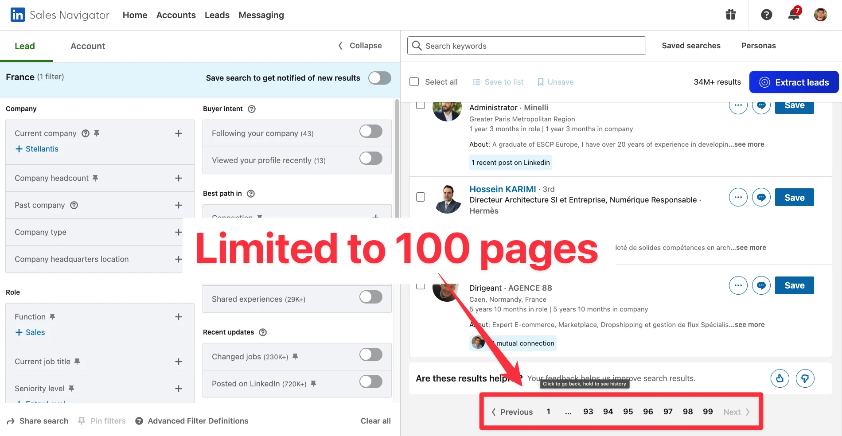Open Leads in navigation

pos(217,15)
